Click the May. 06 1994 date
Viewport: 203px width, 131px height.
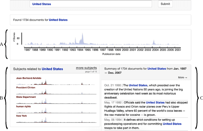click(x=113, y=120)
